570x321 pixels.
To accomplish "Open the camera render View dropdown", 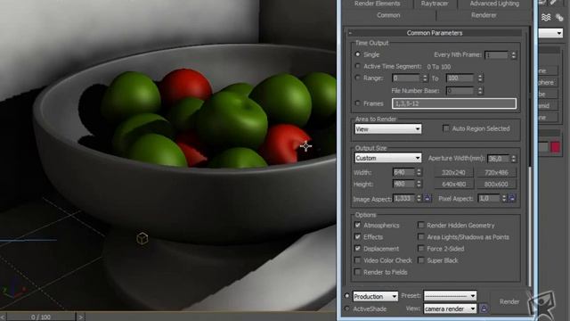I will [450, 309].
